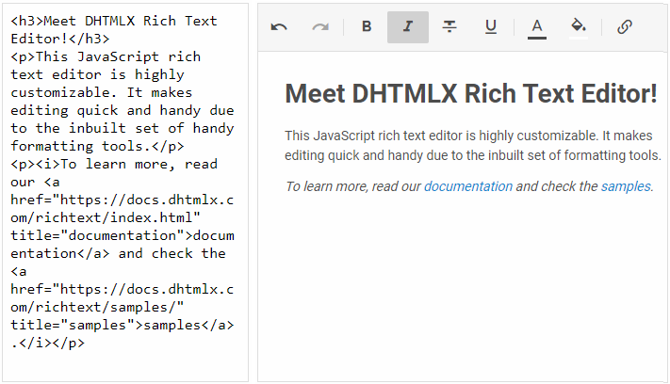
Task: Apply Strikethrough formatting from toolbar
Action: coord(449,27)
